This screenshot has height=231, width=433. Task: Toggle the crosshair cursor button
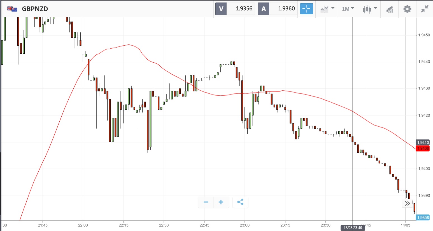click(306, 9)
